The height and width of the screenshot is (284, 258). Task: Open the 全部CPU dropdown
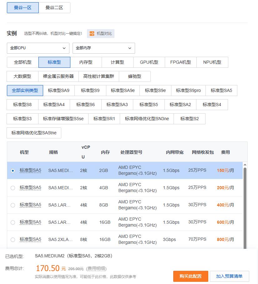pyautogui.click(x=38, y=48)
